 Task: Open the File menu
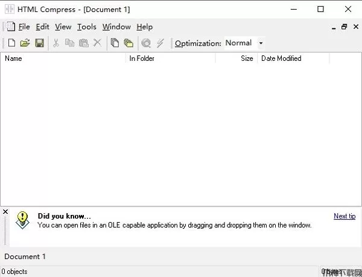(x=24, y=27)
